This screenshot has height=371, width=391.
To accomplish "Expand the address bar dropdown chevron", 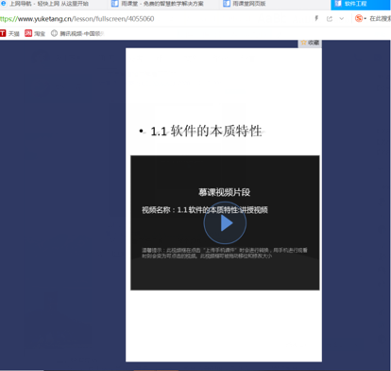I will click(x=342, y=19).
